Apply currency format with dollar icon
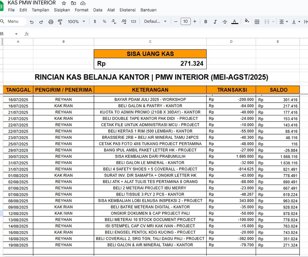Image resolution: width=308 pixels, height=257 pixels. coord(94,21)
